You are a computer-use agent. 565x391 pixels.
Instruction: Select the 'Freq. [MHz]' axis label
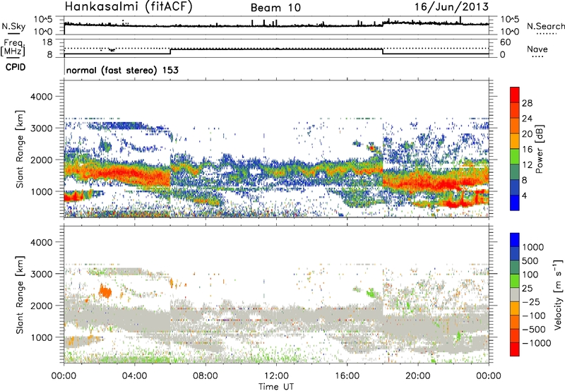click(x=13, y=48)
